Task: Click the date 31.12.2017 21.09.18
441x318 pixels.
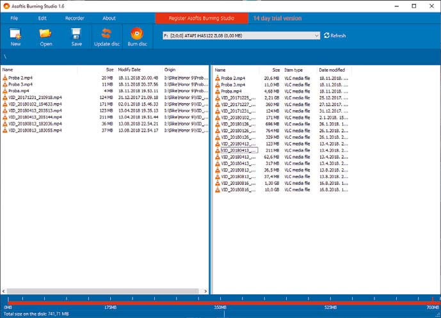Action: 138,97
